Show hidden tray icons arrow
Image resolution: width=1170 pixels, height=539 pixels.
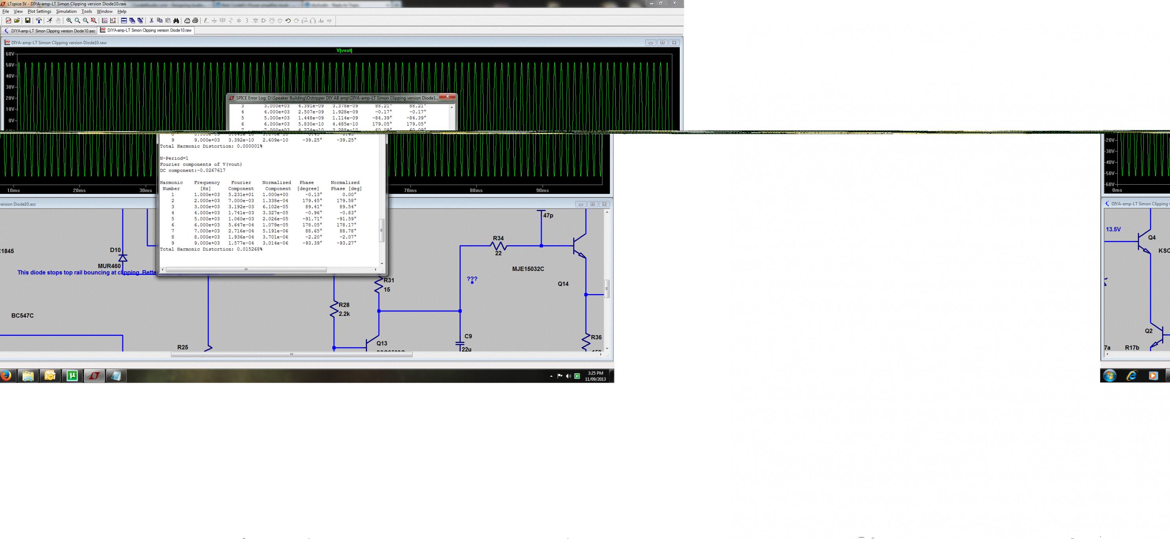(x=552, y=376)
